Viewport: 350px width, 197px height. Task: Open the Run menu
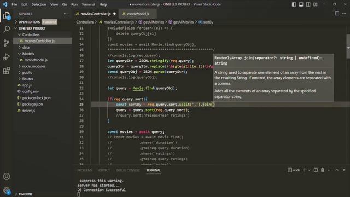[x=74, y=4]
